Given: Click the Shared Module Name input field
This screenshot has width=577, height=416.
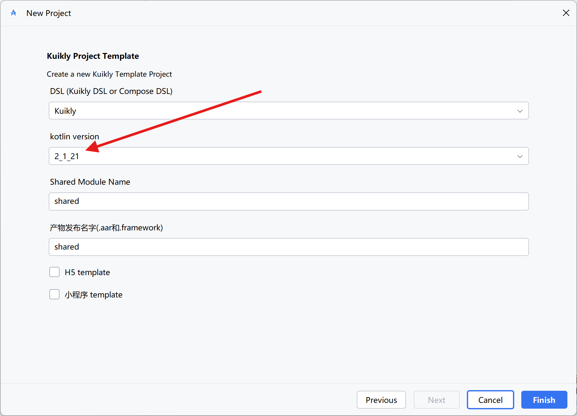Looking at the screenshot, I should 288,201.
